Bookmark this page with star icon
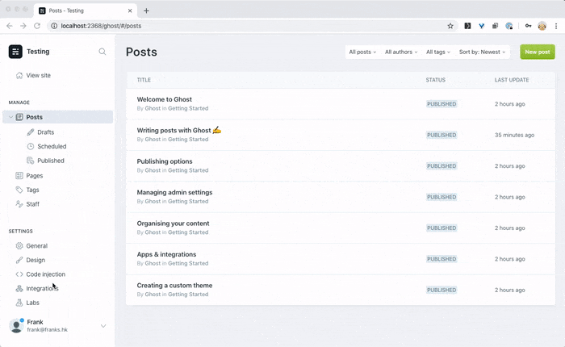 [450, 26]
